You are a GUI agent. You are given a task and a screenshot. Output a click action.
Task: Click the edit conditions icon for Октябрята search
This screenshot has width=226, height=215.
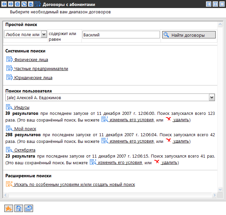point(93,163)
